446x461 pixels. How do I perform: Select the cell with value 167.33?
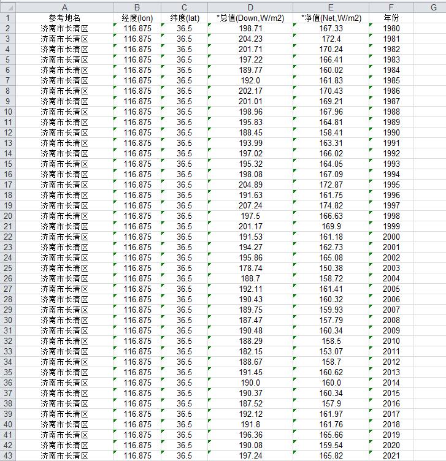point(331,28)
